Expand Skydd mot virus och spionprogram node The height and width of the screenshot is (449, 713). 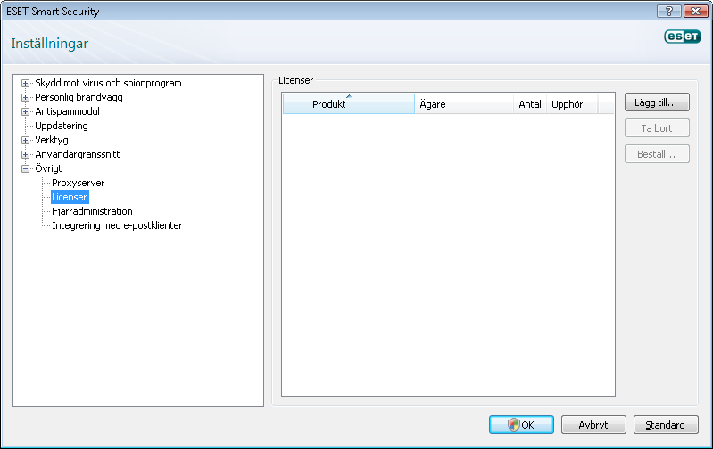coord(26,83)
